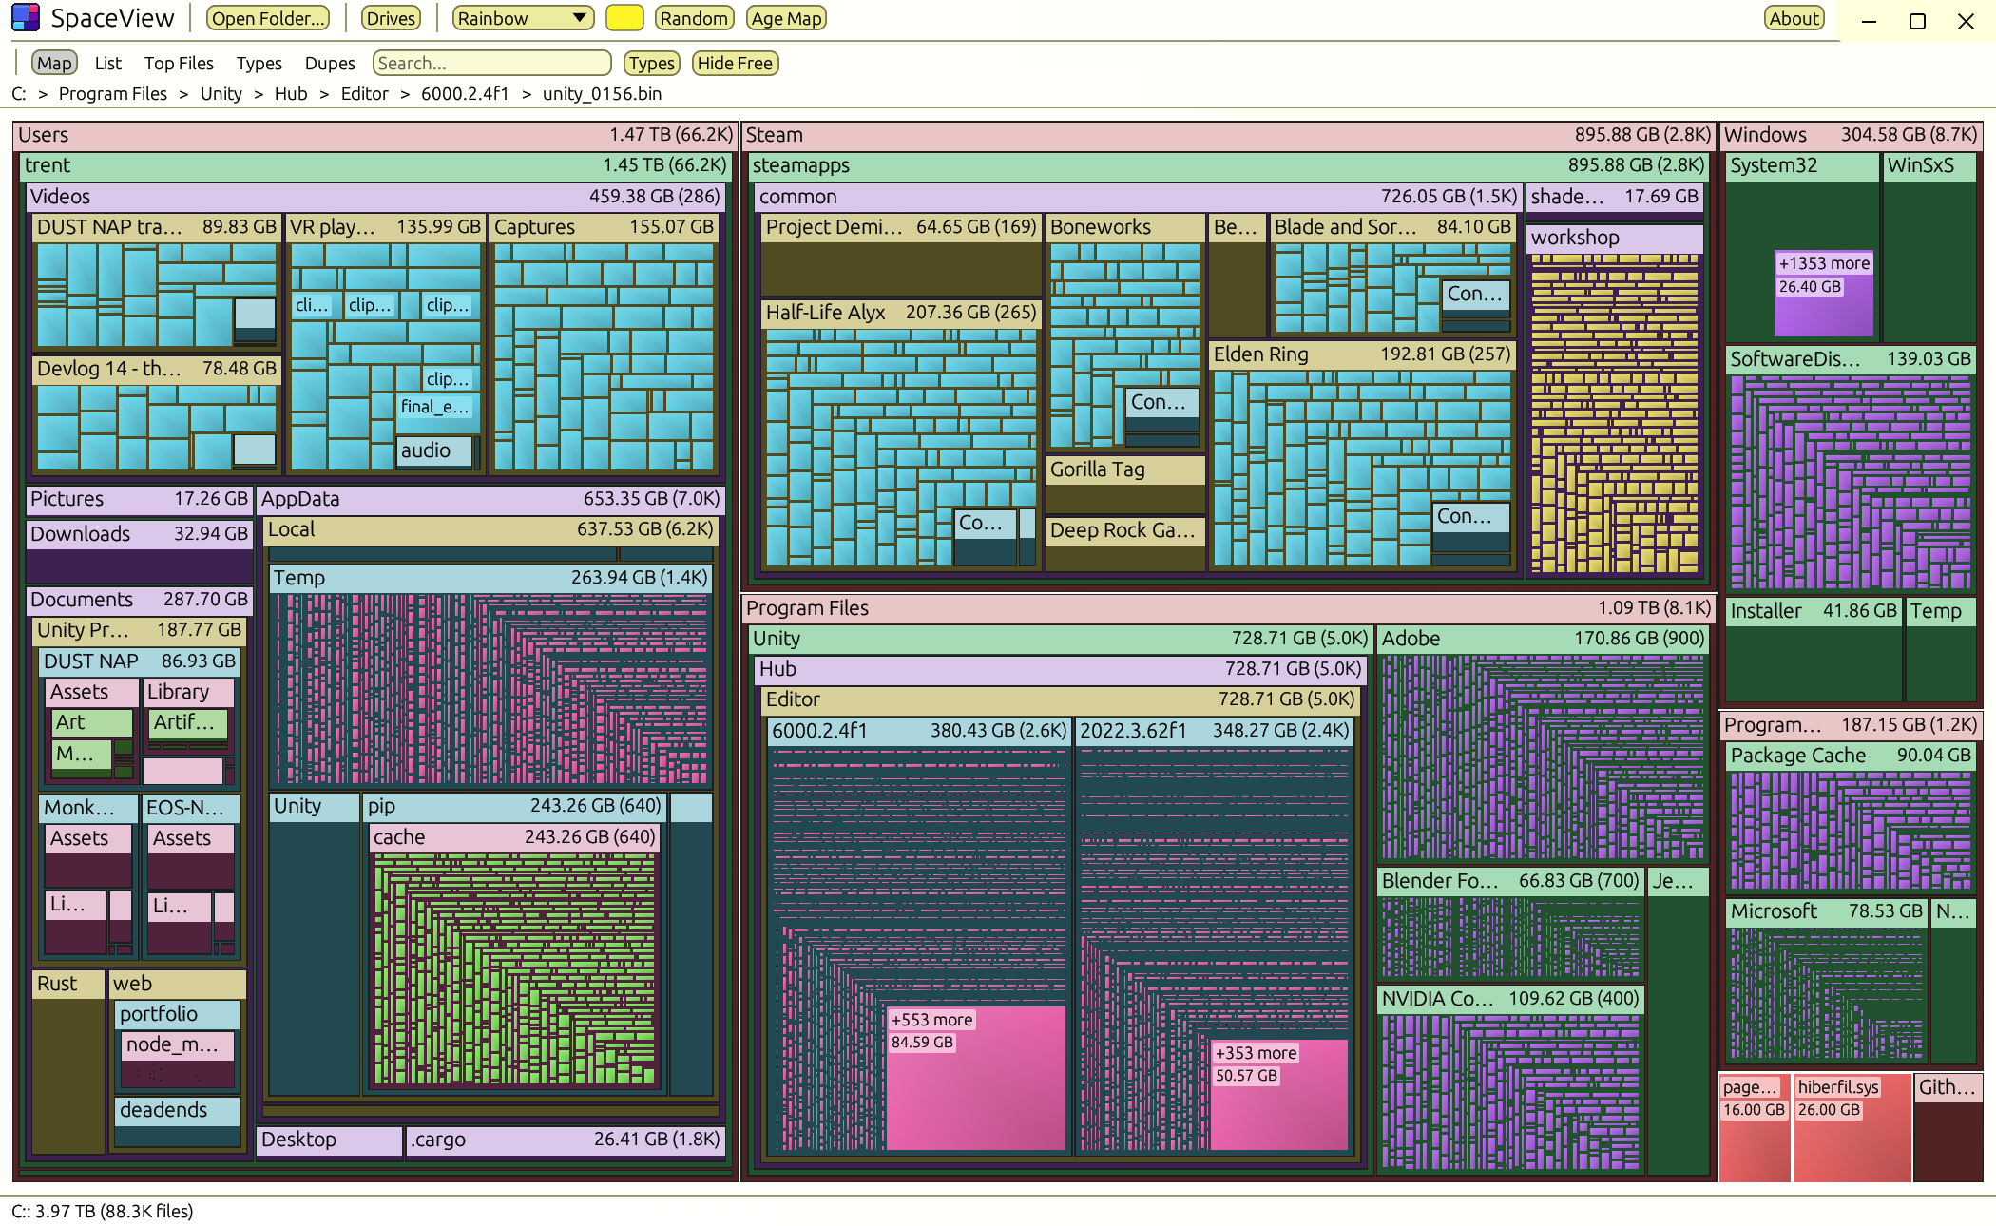1996x1226 pixels.
Task: Select the Users folder header
Action: (375, 135)
